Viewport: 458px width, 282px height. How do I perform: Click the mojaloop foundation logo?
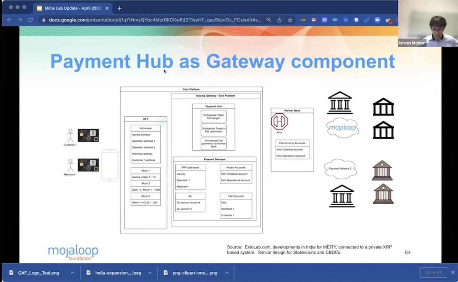73,252
